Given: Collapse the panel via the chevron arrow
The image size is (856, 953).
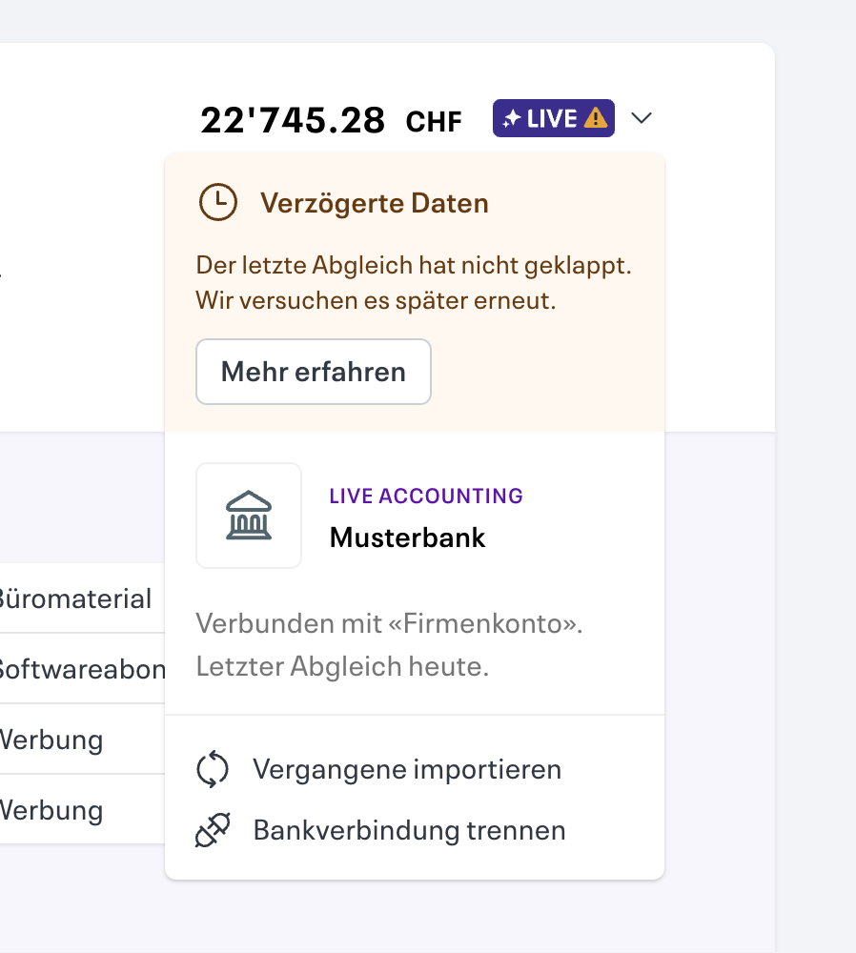Looking at the screenshot, I should click(642, 118).
